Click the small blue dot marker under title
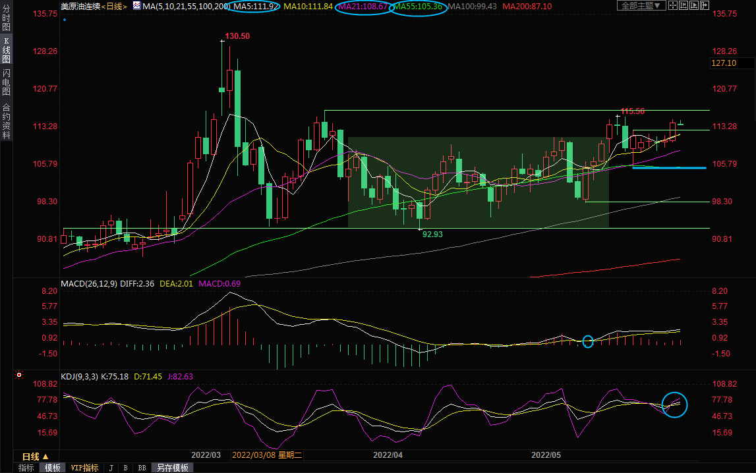This screenshot has height=473, width=756. pyautogui.click(x=64, y=20)
